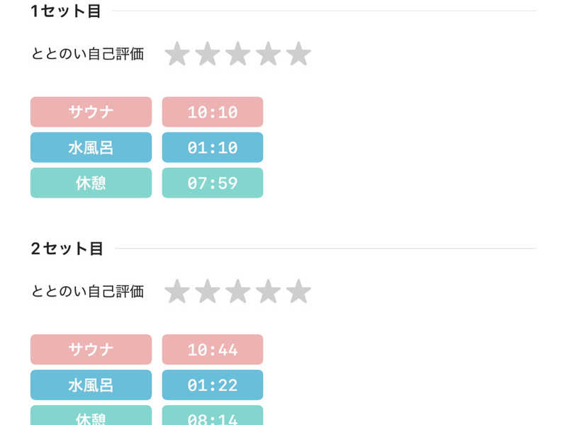This screenshot has height=425, width=567.
Task: Click the 水風呂 button in set 2
Action: click(91, 385)
